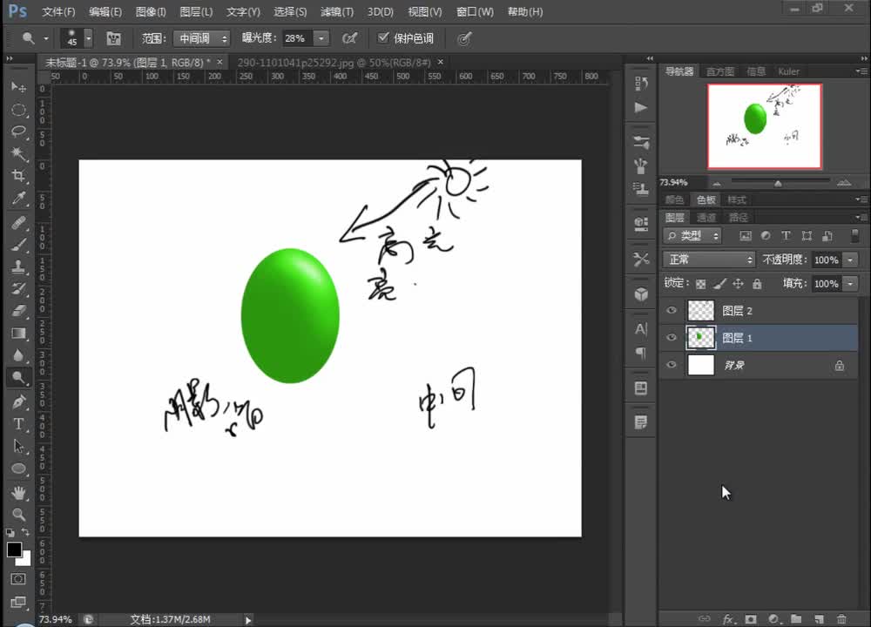Toggle visibility of the 背景 layer
The height and width of the screenshot is (627, 871).
coord(671,366)
